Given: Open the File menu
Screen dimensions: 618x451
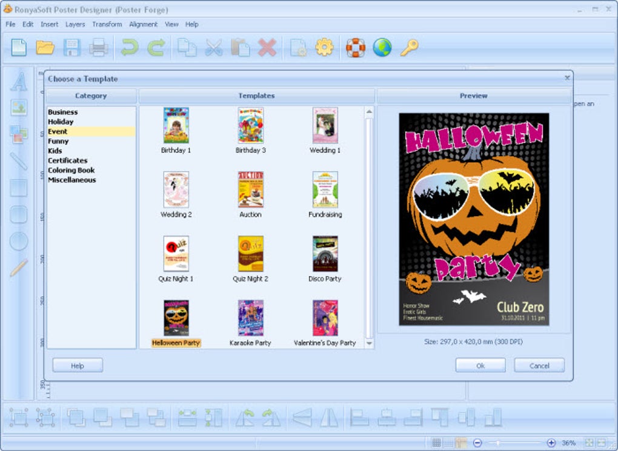Looking at the screenshot, I should [10, 24].
